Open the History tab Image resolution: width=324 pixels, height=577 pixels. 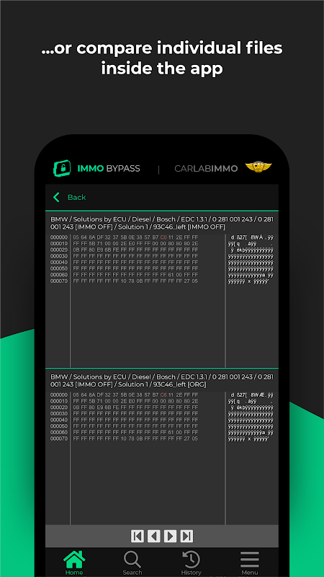tap(191, 563)
